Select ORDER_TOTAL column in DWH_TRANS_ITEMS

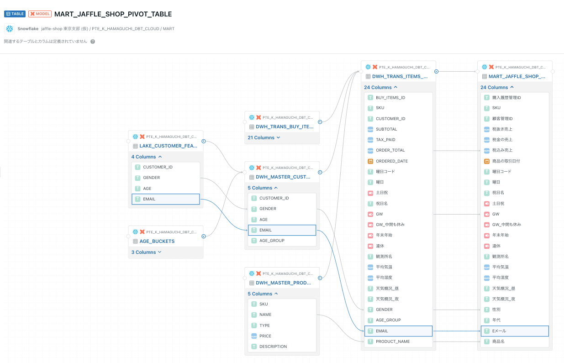tap(398, 150)
